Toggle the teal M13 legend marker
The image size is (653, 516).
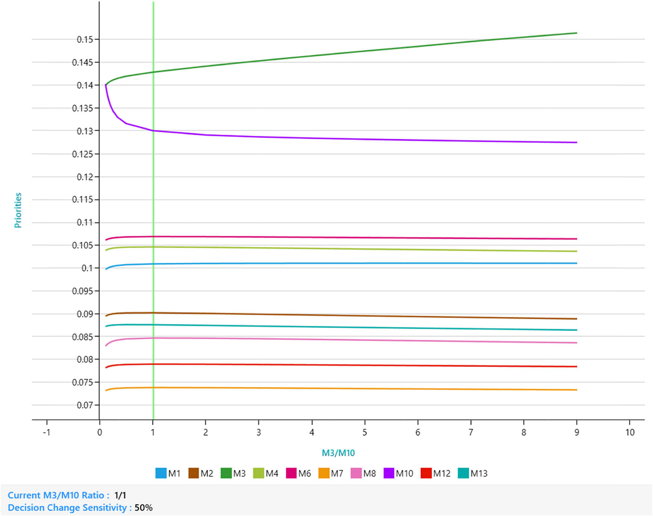463,473
